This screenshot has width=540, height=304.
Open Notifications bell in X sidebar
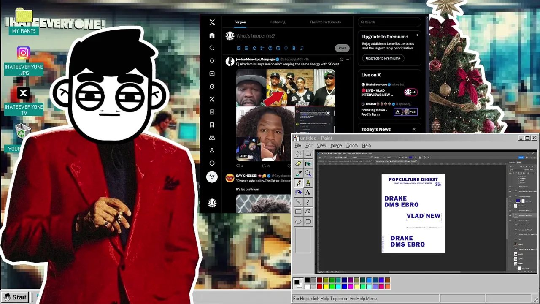(x=212, y=61)
